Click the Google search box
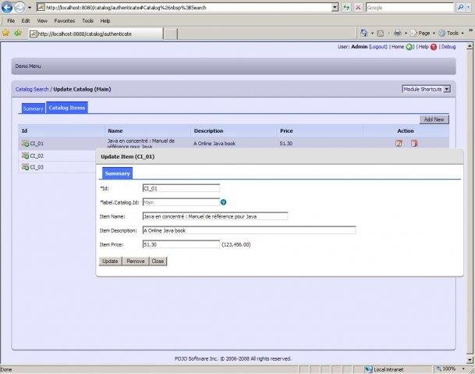475x374 pixels. [409, 7]
